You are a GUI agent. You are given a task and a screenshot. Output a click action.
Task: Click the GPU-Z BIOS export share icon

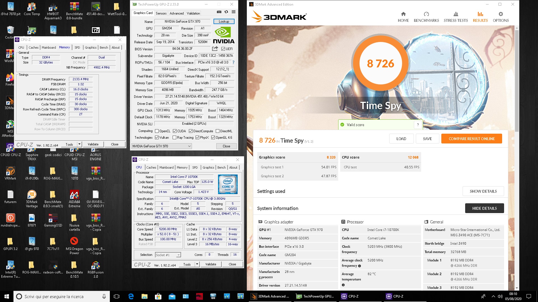[215, 49]
